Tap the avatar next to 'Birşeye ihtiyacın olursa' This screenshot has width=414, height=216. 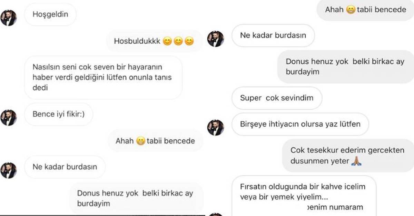[x=216, y=127]
